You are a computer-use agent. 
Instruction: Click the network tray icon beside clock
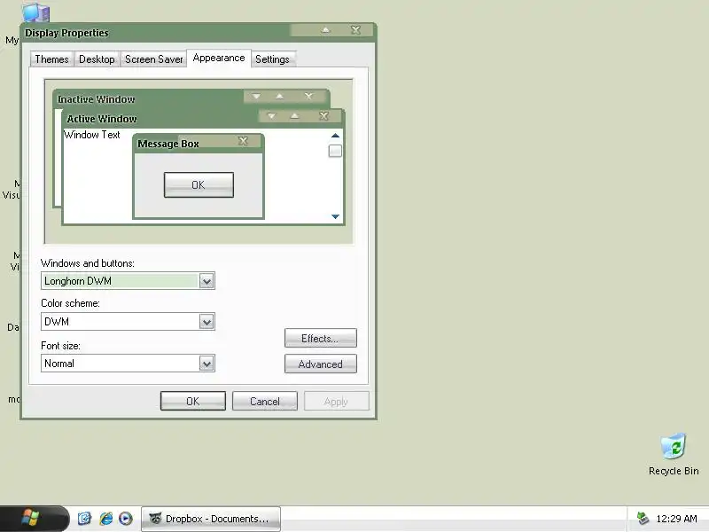click(643, 519)
